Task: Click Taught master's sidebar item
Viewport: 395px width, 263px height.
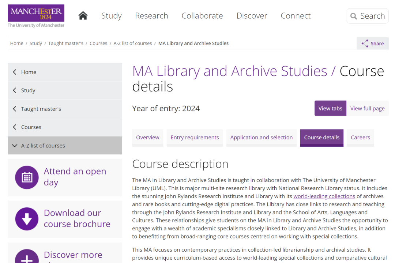Action: tap(65, 109)
